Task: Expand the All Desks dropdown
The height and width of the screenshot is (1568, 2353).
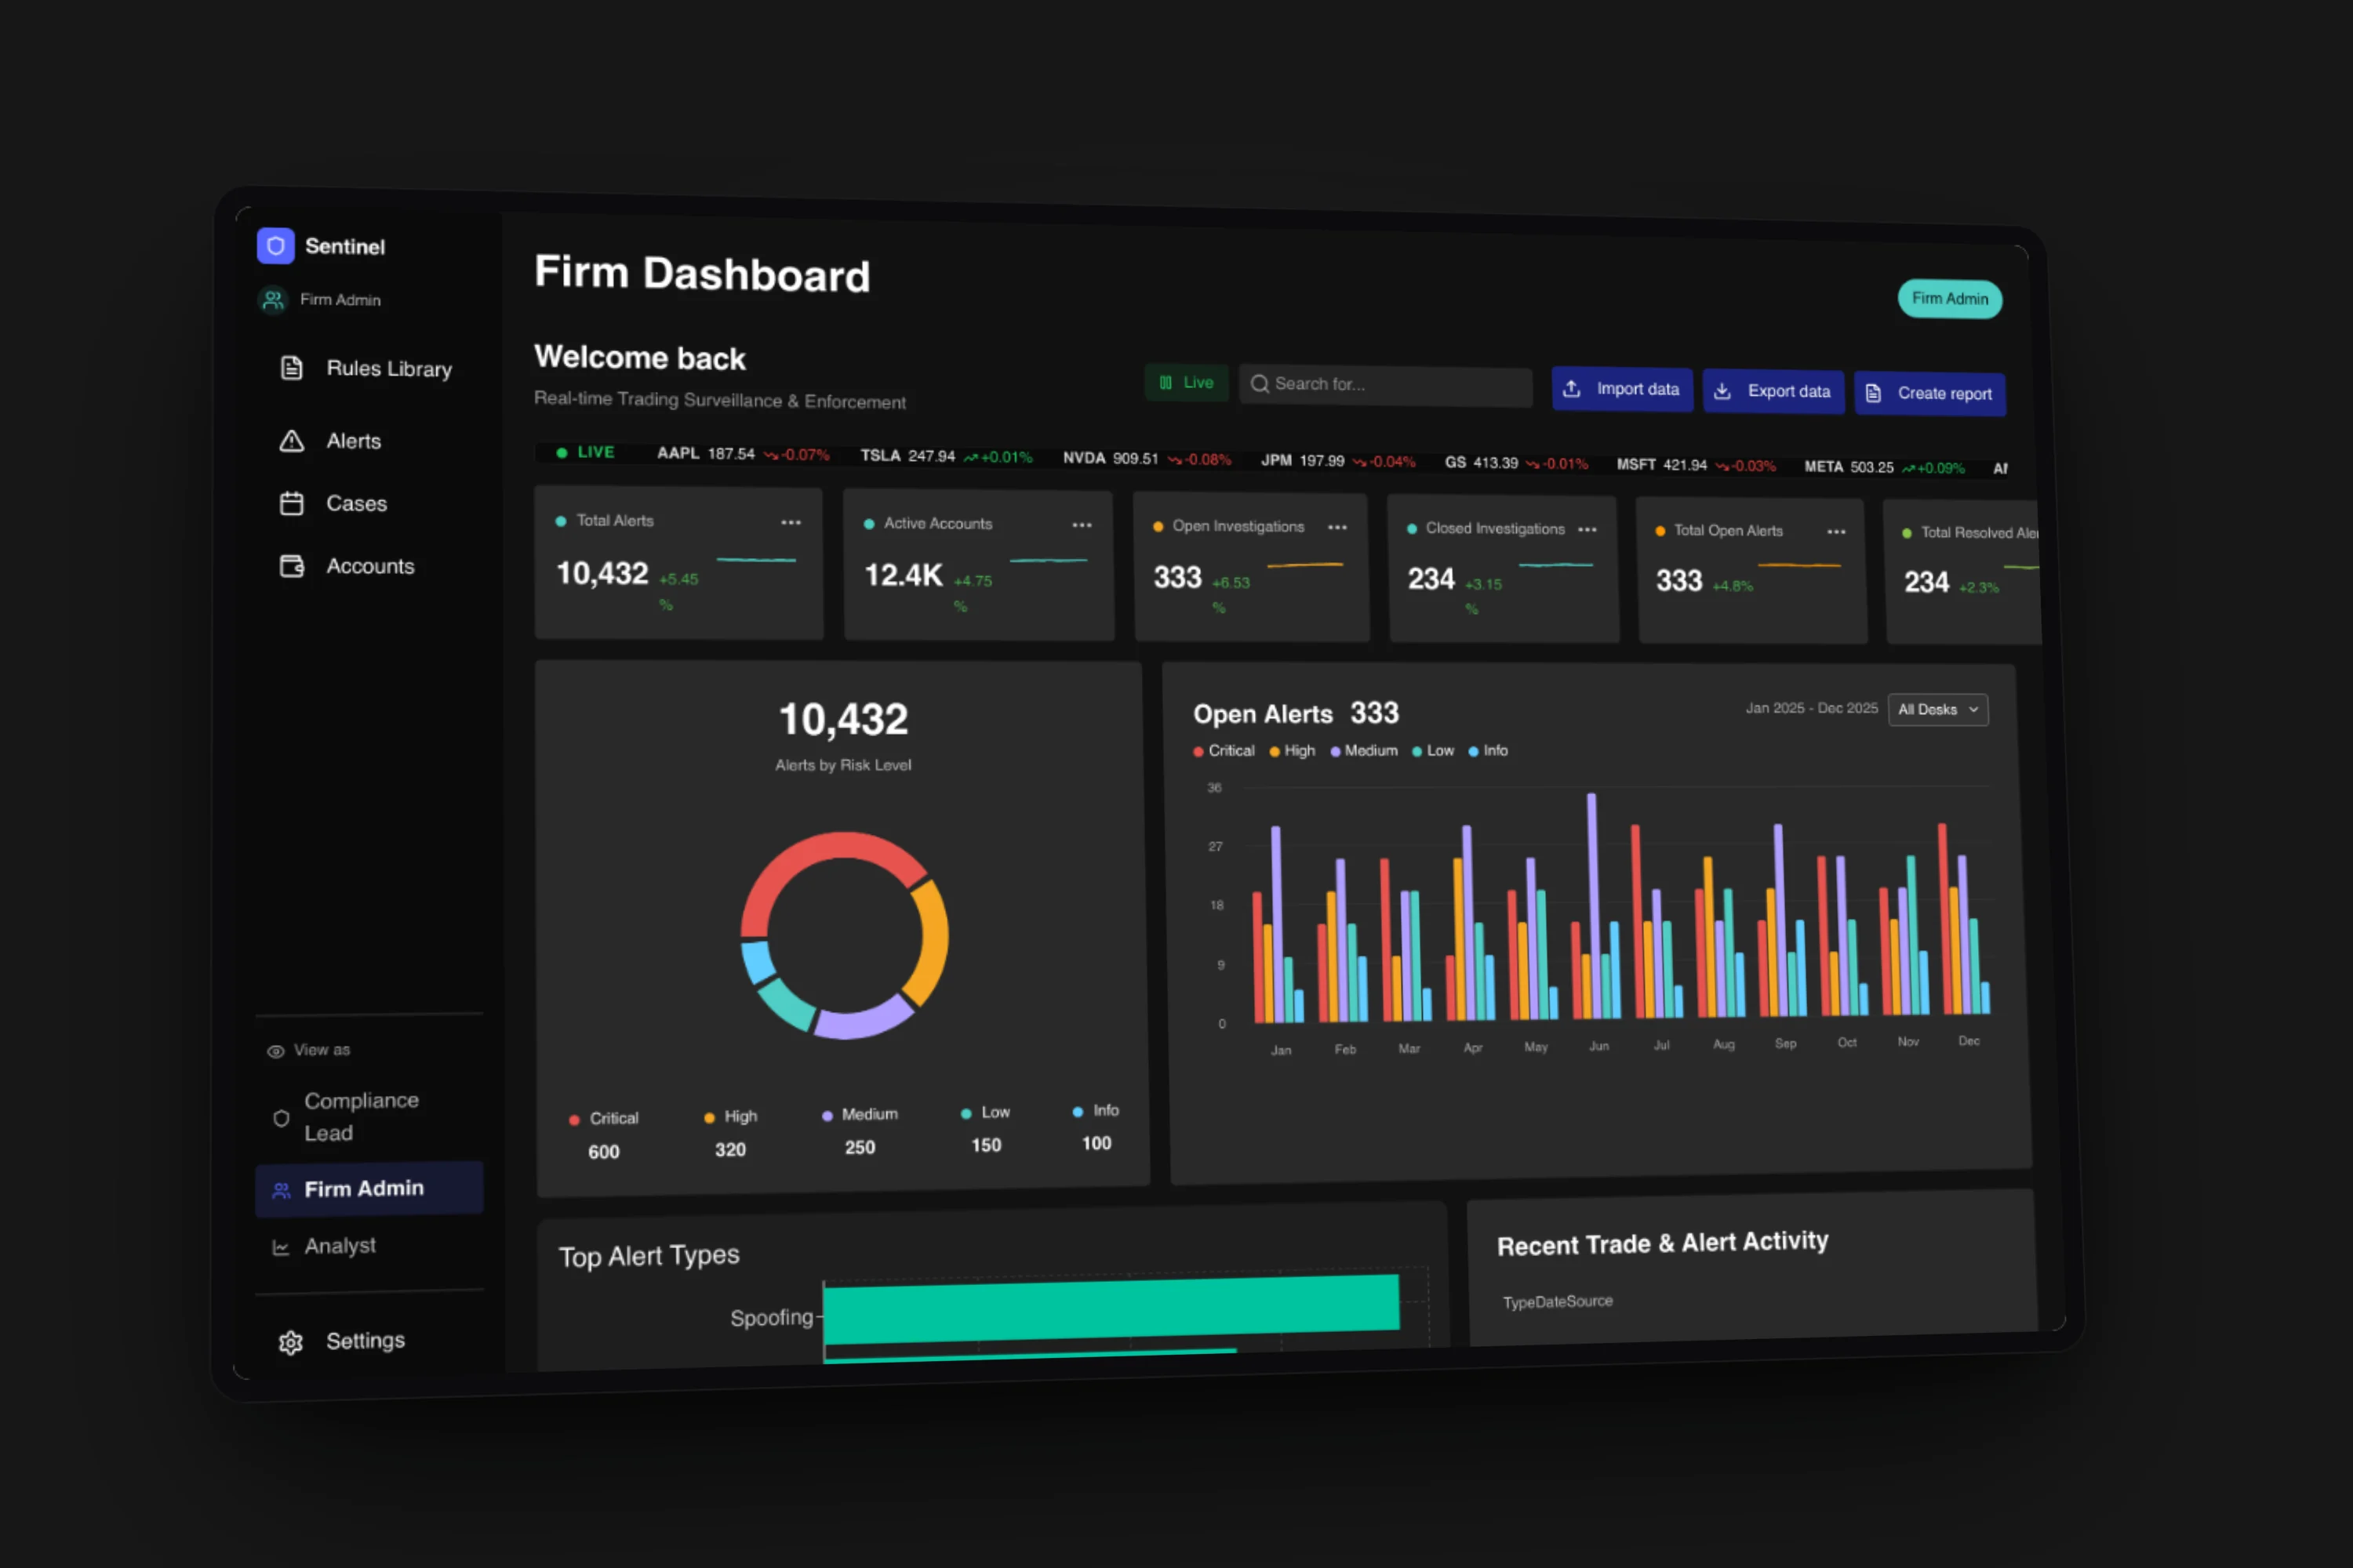Action: click(x=1938, y=709)
